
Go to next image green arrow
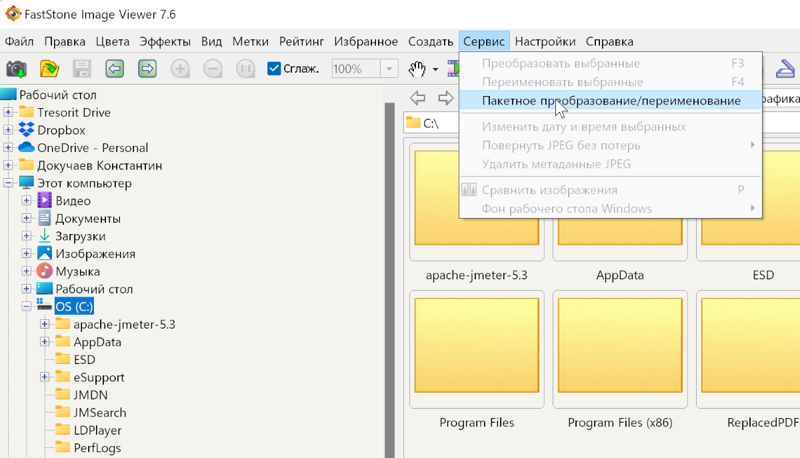[147, 69]
